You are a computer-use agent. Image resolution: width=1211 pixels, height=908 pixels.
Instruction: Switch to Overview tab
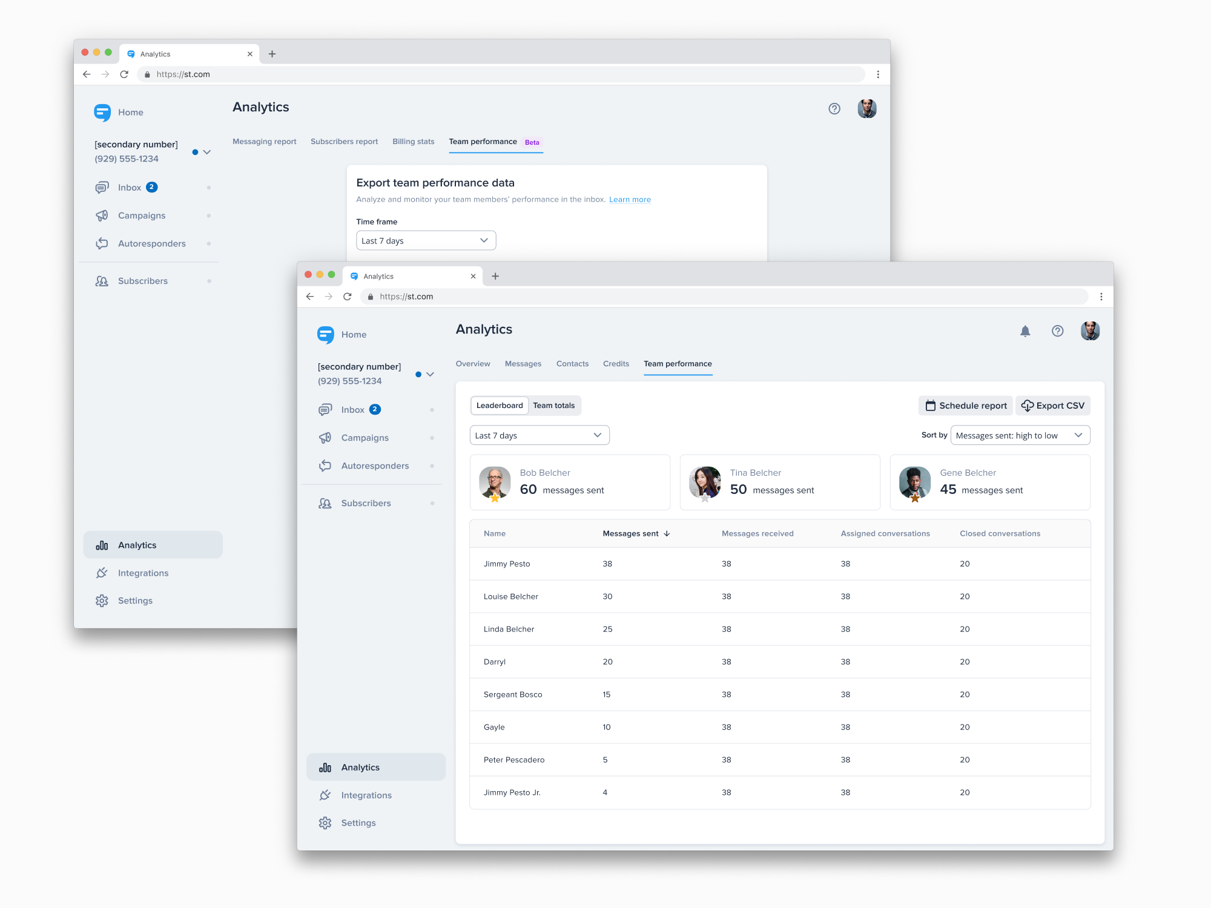pos(473,364)
